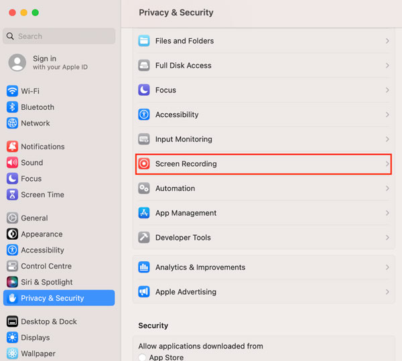Open the Apple Advertising label
This screenshot has height=361, width=402.
186,292
